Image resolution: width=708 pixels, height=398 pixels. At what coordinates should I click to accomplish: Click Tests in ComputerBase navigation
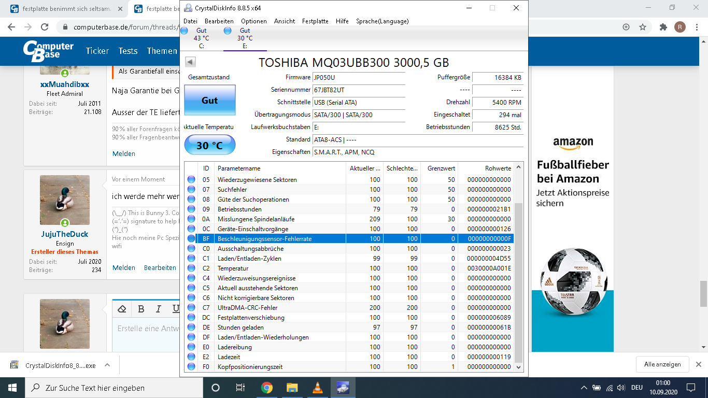tap(128, 51)
